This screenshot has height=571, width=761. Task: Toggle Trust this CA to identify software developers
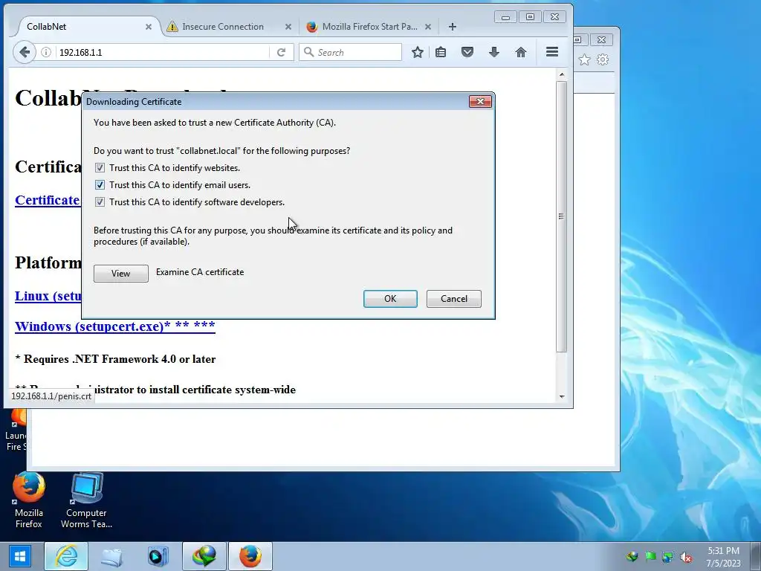[100, 202]
